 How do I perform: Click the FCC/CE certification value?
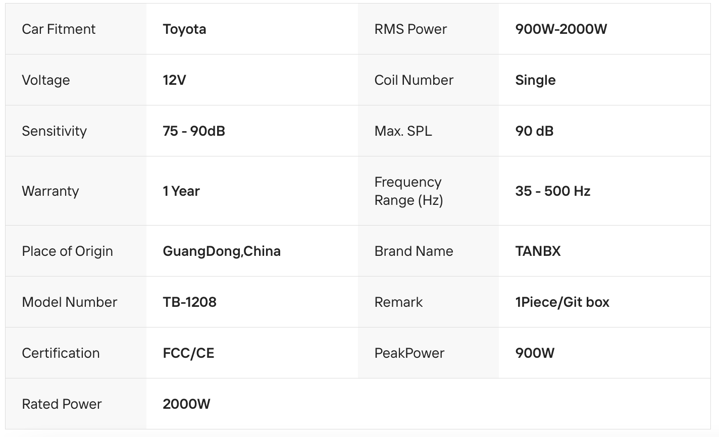(188, 353)
